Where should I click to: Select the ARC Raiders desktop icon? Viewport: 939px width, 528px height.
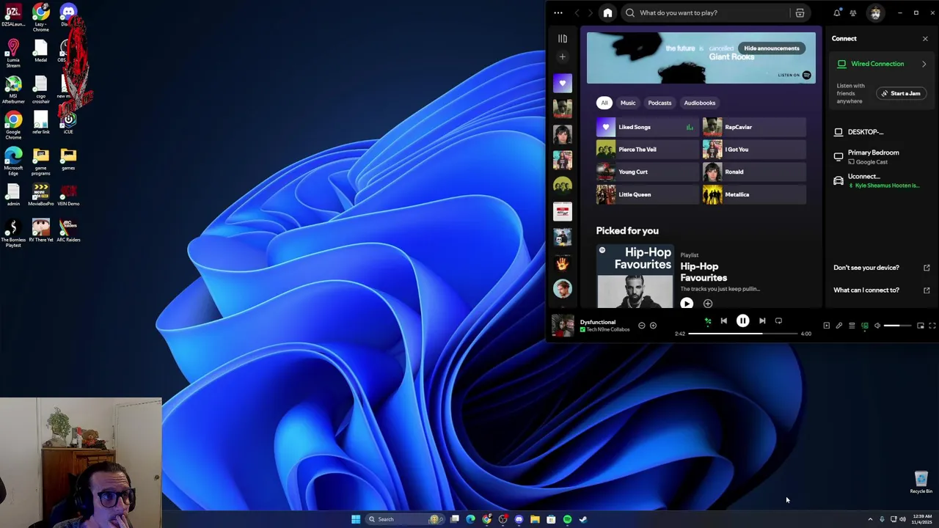point(68,230)
